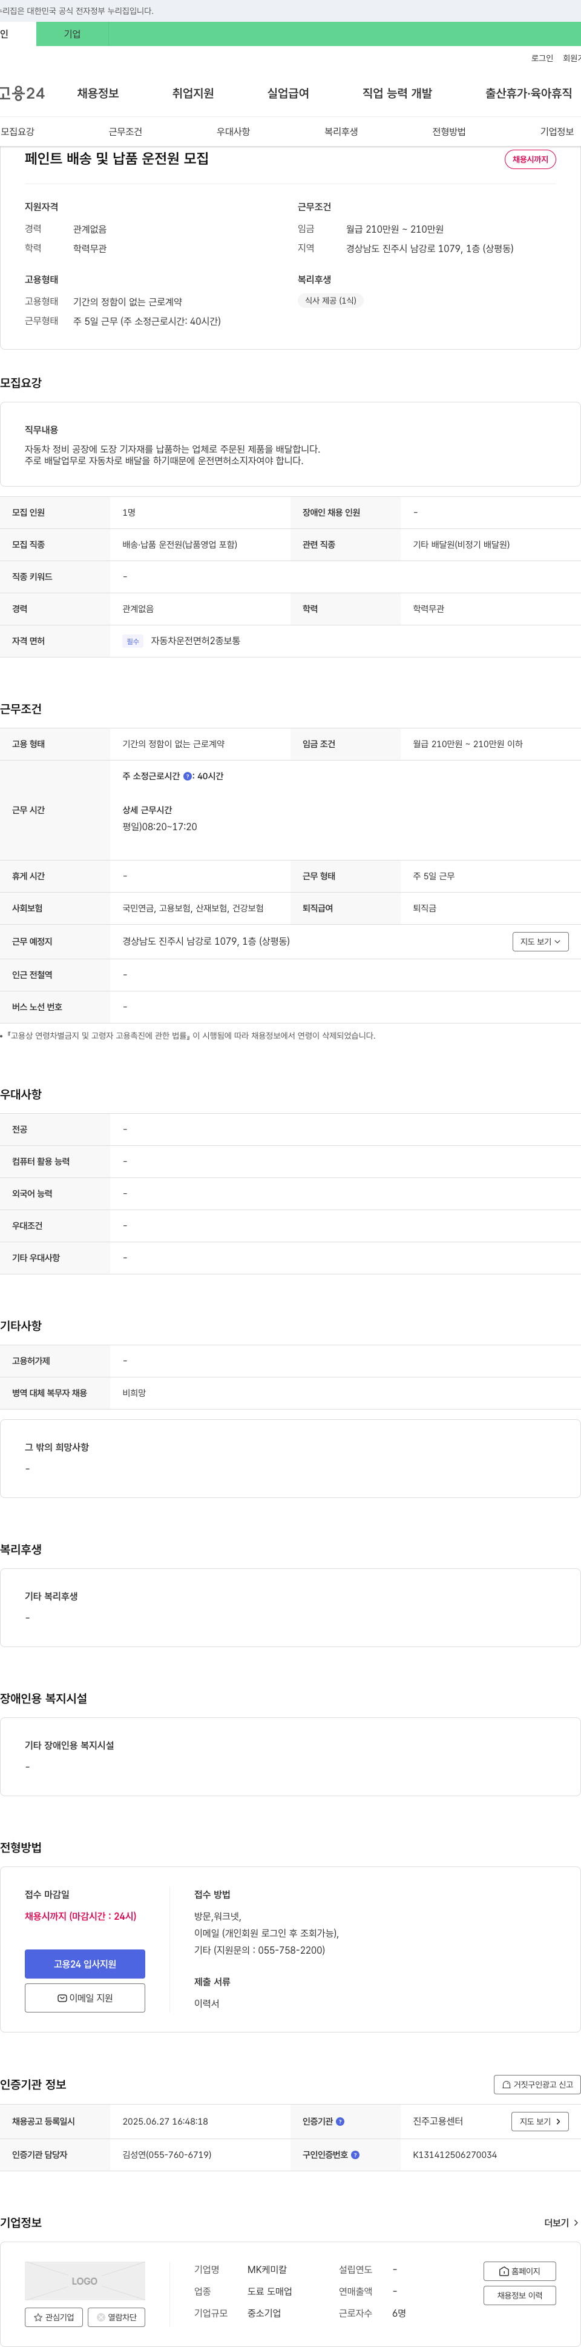Click the 고용24 입사지원 button
This screenshot has height=2347, width=581.
coord(85,1963)
